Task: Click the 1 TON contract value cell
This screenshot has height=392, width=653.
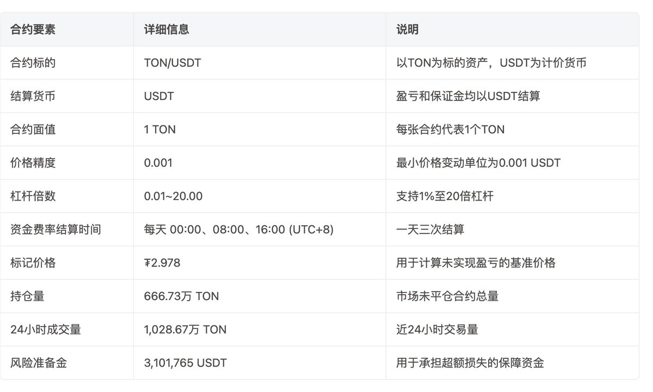Action: tap(160, 130)
